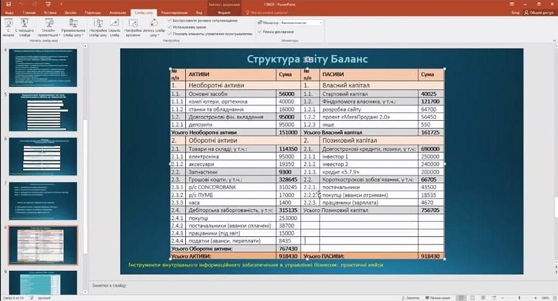Click the 'Запись слайд-шоу' record icon
This screenshot has width=558, height=301.
click(153, 26)
